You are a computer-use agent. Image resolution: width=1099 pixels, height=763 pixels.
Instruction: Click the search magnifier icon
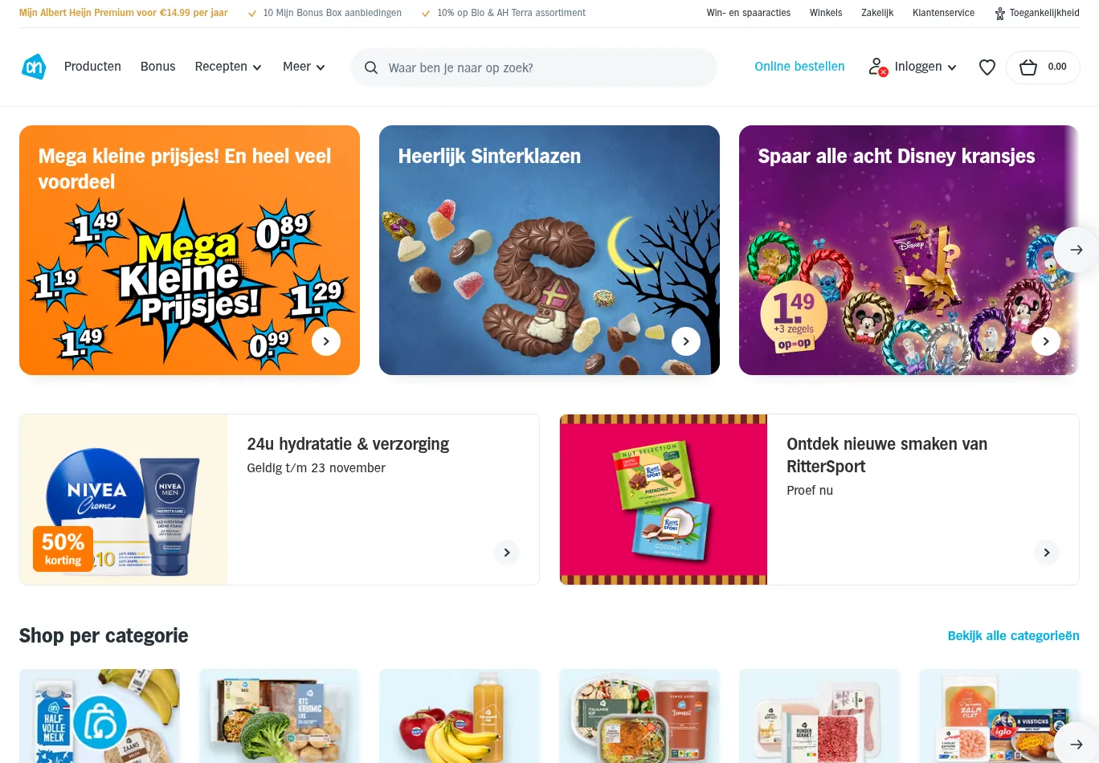coord(371,67)
